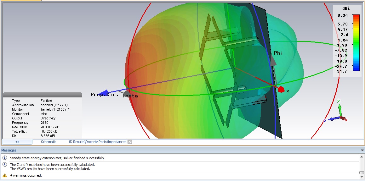Click the Messages scrollbar up arrow
Image resolution: width=365 pixels, height=181 pixels.
pyautogui.click(x=362, y=157)
